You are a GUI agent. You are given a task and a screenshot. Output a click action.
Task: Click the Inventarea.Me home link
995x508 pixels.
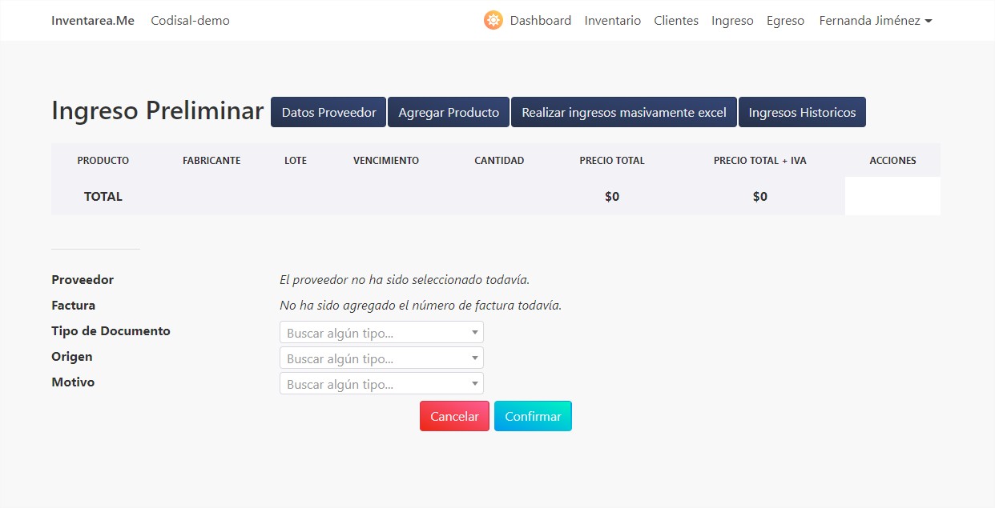coord(92,20)
